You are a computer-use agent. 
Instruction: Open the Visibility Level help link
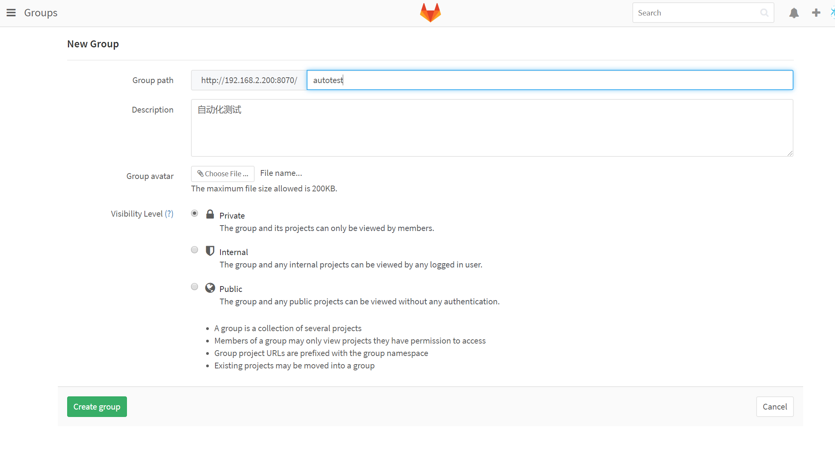pos(170,214)
